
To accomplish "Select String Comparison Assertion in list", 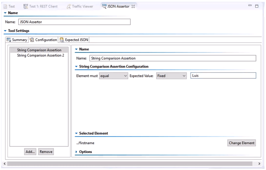I will [x=39, y=50].
